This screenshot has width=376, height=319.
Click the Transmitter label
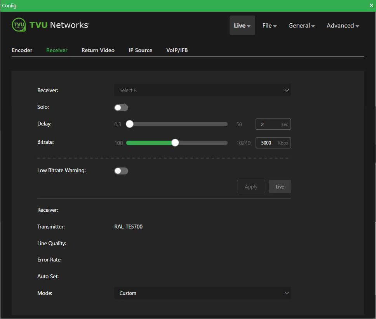click(x=51, y=227)
